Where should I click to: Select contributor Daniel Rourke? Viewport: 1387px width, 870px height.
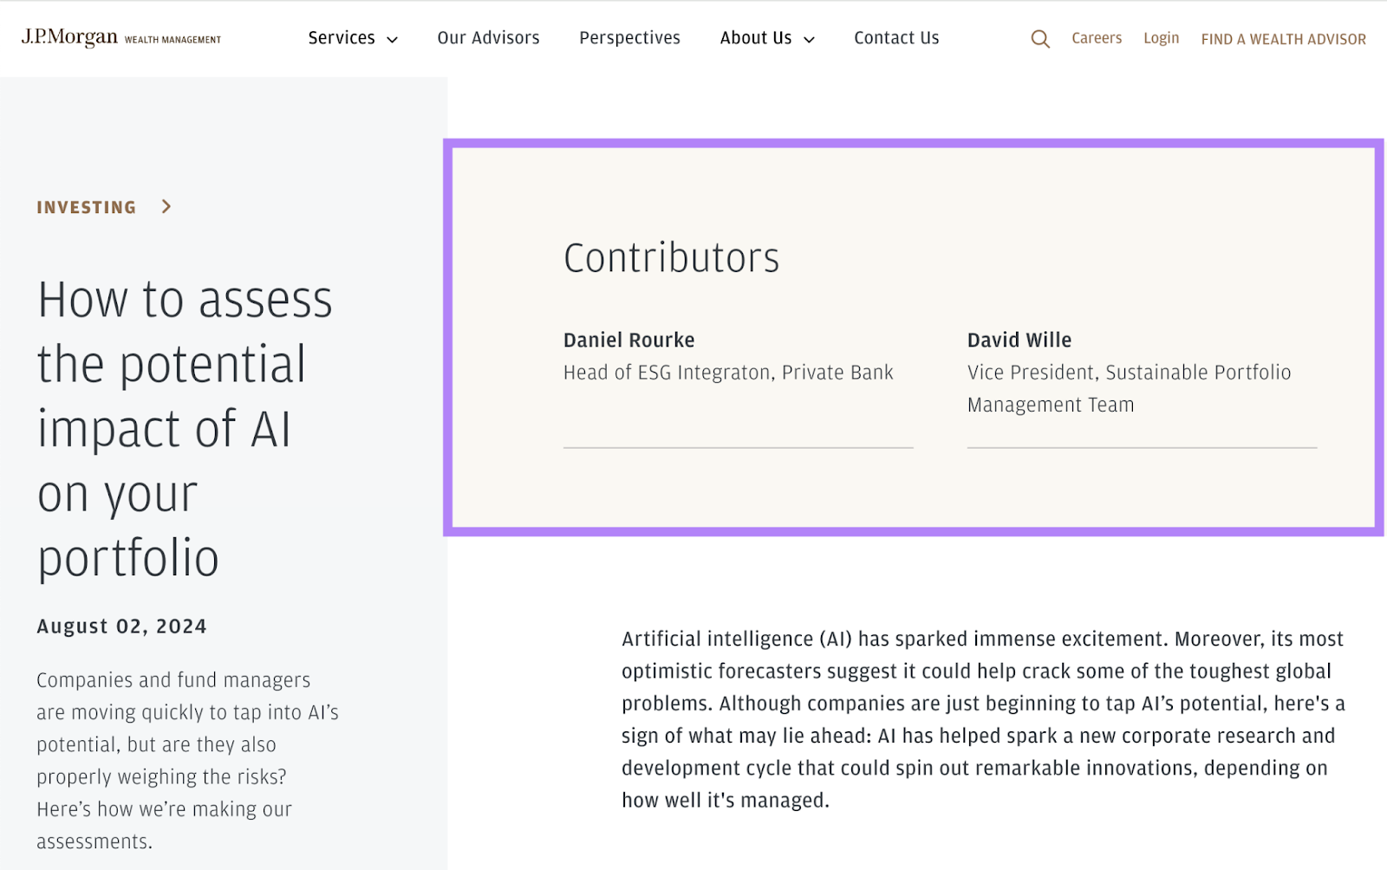click(x=628, y=340)
